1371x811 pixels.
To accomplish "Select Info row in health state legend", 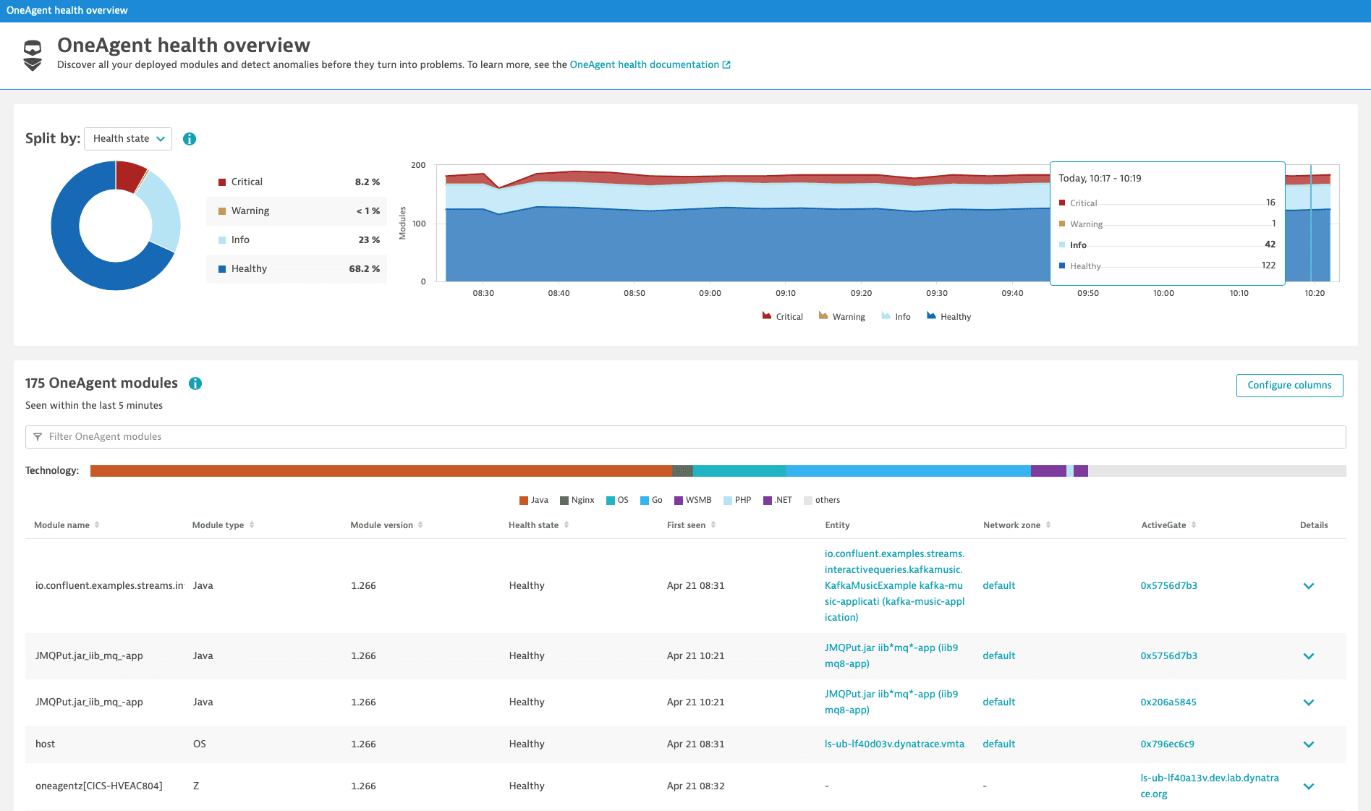I will coord(297,240).
